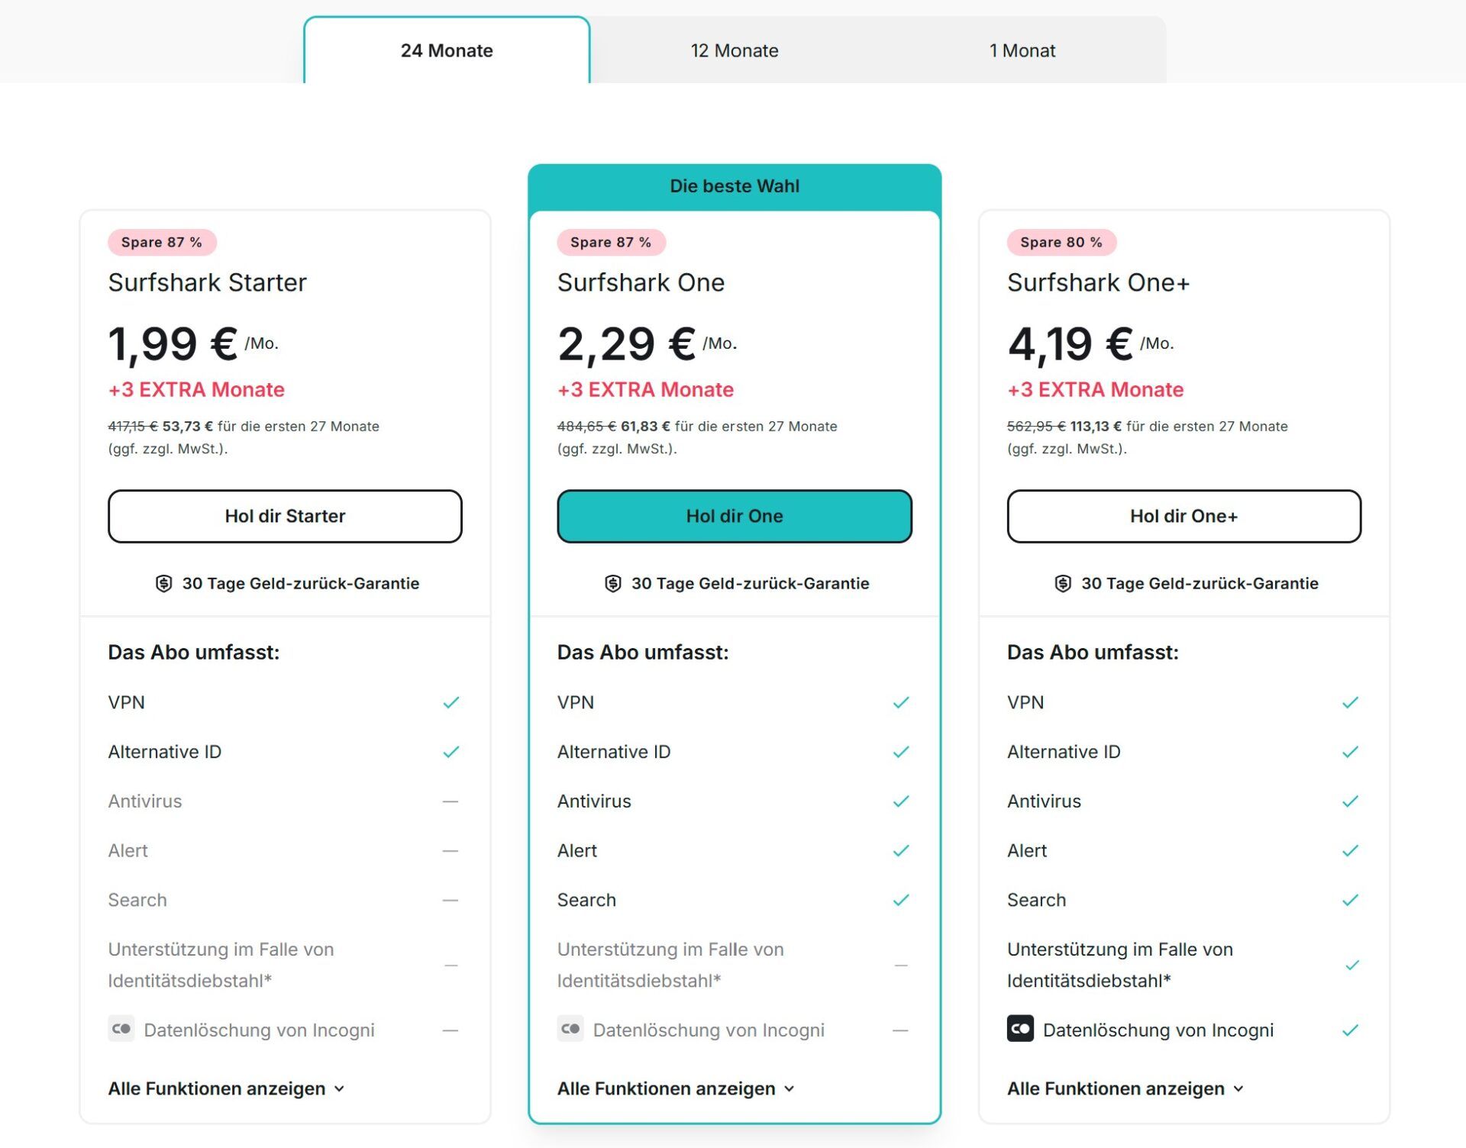The image size is (1466, 1148).
Task: Click the Incogni icon in the One column
Action: [570, 1029]
